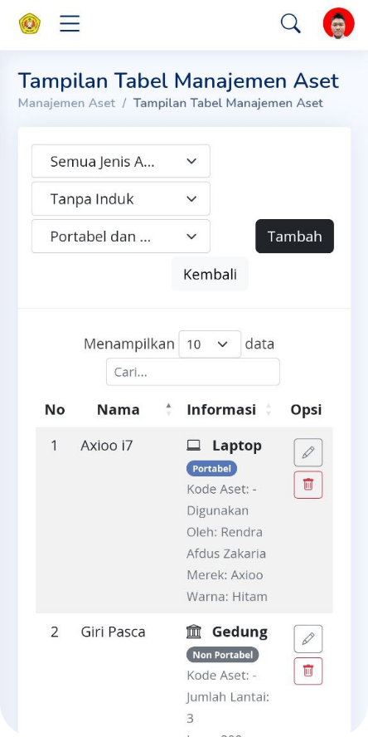The width and height of the screenshot is (368, 737).
Task: Open the user profile avatar
Action: point(338,23)
